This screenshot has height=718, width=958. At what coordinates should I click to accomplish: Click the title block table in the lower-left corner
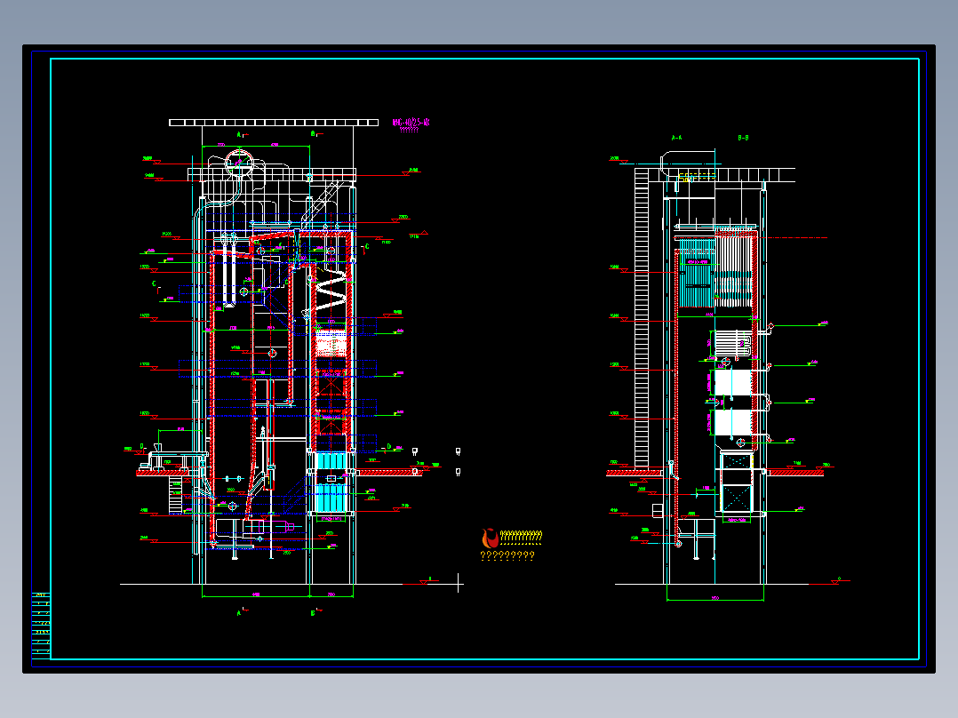41,625
